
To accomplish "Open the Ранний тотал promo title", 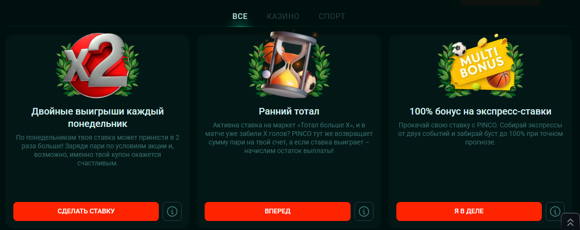I will click(289, 112).
